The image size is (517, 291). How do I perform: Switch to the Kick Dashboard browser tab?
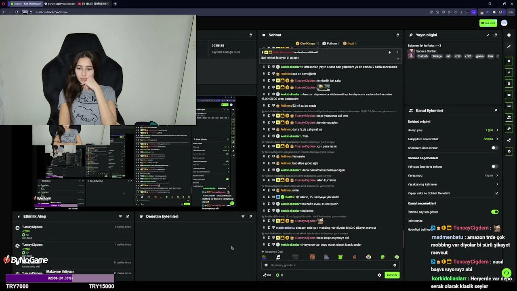[x=25, y=4]
